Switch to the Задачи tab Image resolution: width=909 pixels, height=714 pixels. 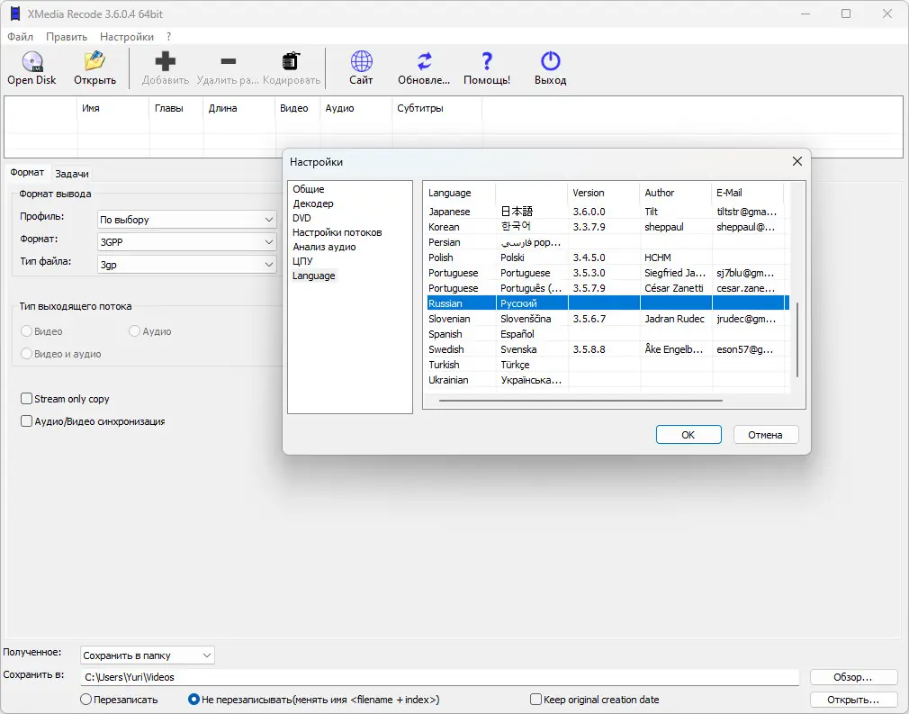[72, 174]
